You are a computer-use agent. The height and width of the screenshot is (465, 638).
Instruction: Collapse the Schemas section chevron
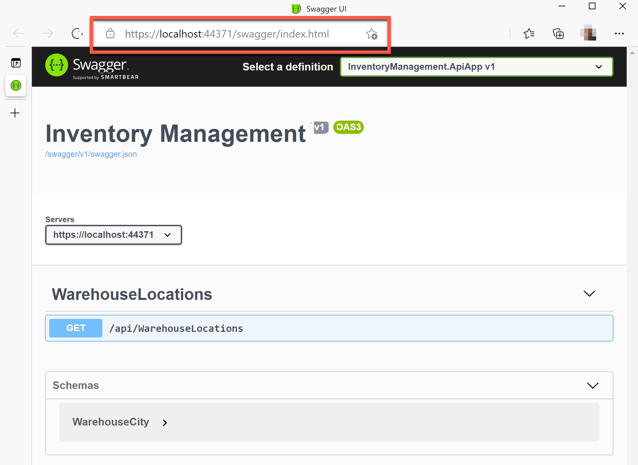tap(592, 385)
